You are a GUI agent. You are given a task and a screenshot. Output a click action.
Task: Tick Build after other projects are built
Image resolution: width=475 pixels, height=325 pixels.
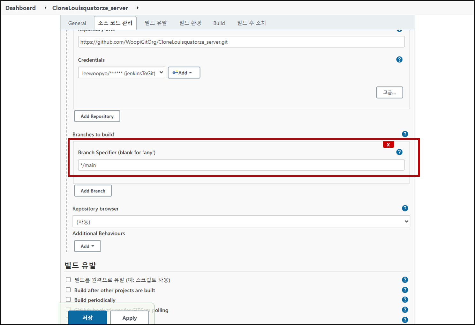pos(68,290)
